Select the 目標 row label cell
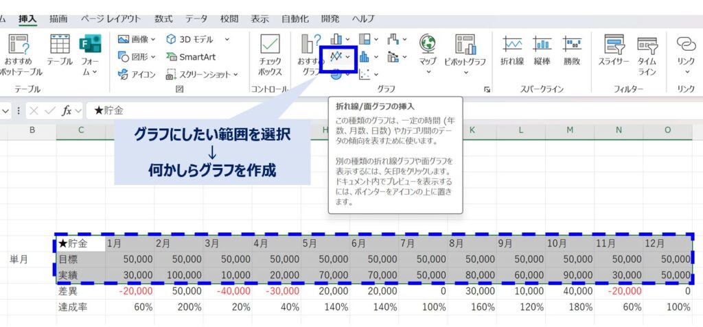This screenshot has width=703, height=327. (81, 259)
